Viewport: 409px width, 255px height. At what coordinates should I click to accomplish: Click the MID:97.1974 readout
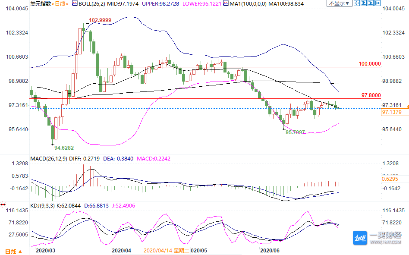pos(123,3)
